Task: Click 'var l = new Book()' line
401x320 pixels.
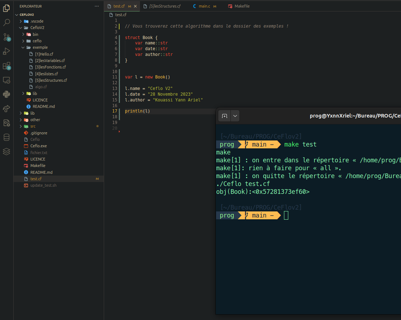Action: tap(147, 77)
